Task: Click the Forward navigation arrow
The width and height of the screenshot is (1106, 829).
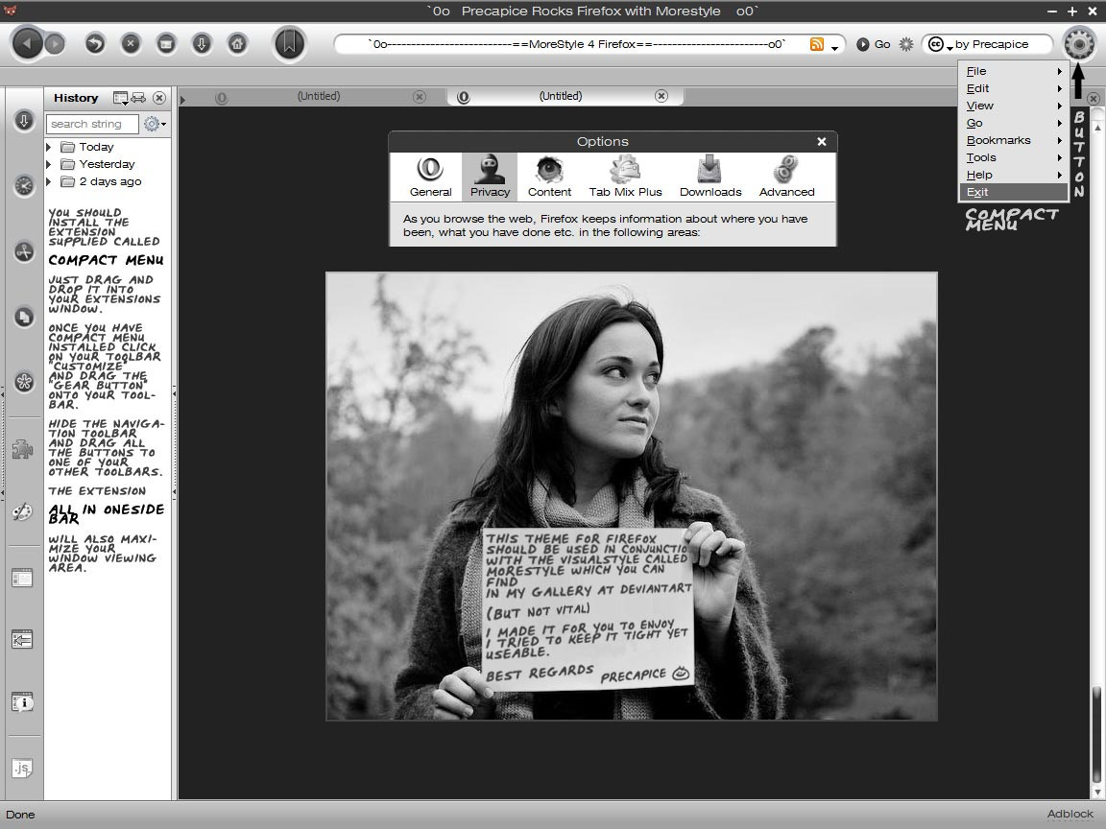Action: pos(55,44)
